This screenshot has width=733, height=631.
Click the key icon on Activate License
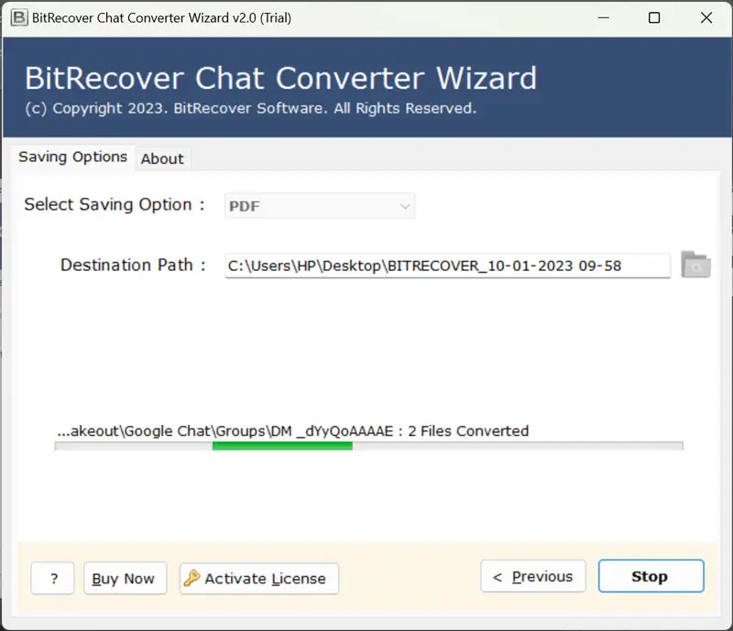pos(191,578)
